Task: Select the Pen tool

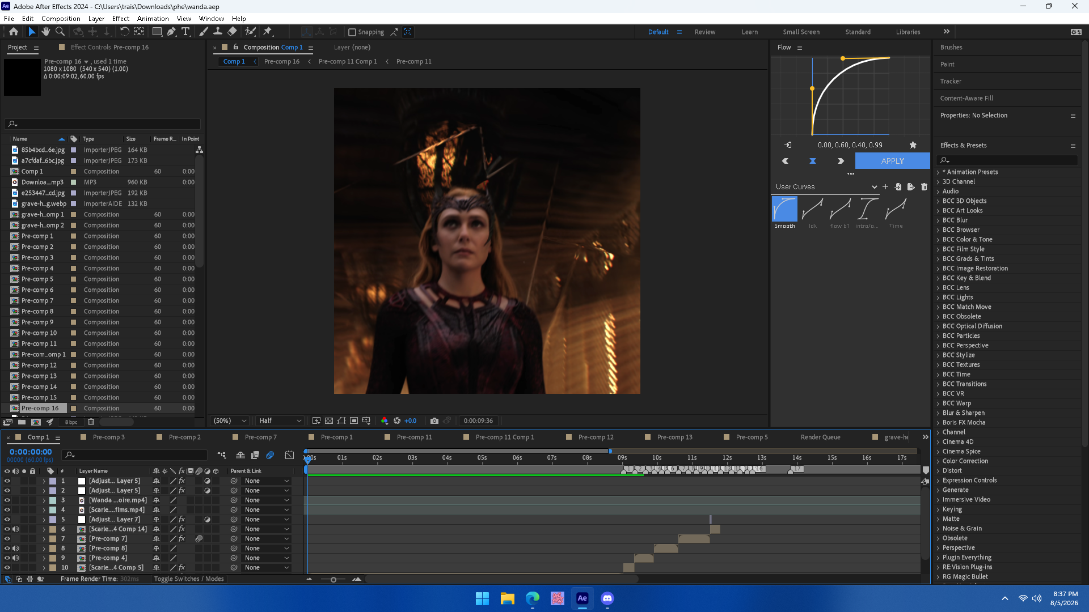Action: 171,32
